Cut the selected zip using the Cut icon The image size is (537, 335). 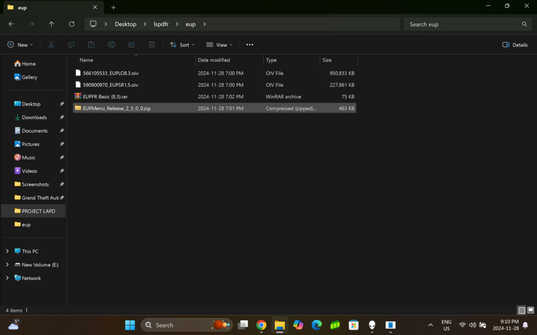51,44
